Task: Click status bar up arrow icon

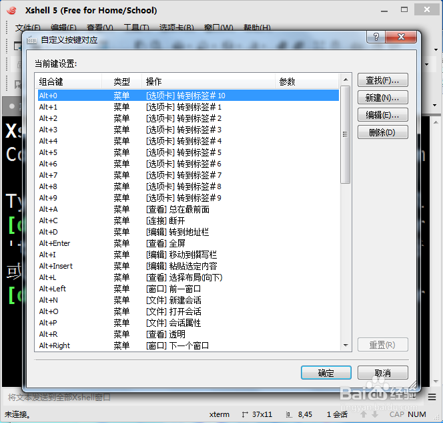Action: coord(364,414)
